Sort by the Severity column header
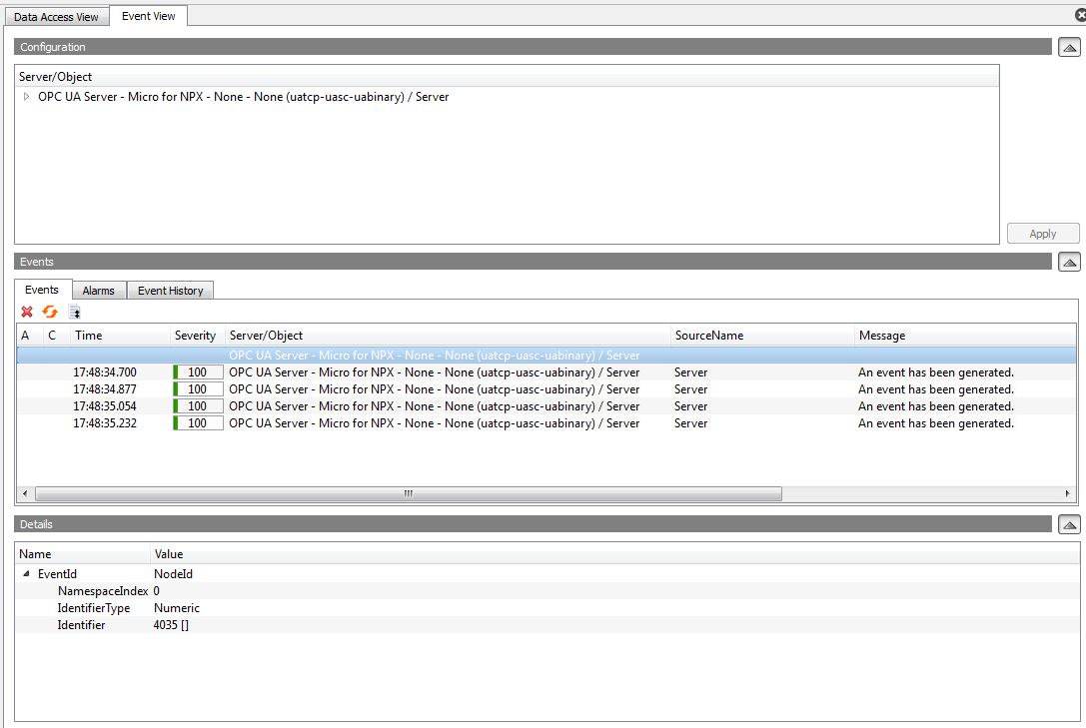This screenshot has height=728, width=1086. click(198, 335)
